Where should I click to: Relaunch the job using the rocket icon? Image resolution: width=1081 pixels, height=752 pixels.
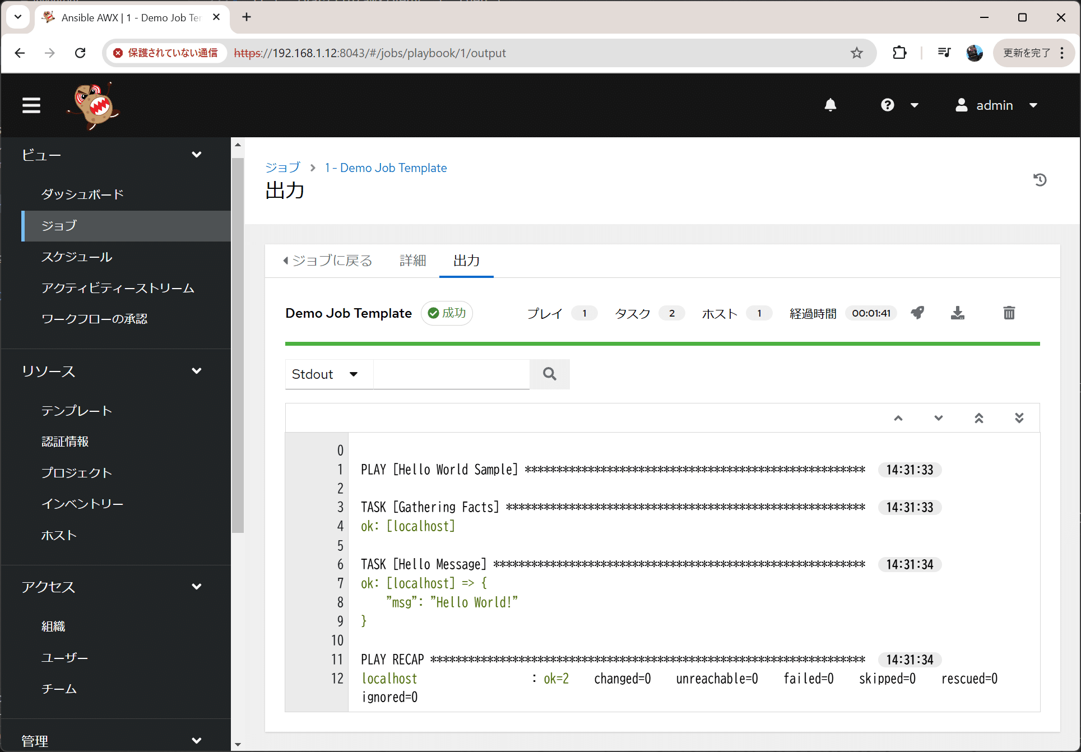coord(917,313)
